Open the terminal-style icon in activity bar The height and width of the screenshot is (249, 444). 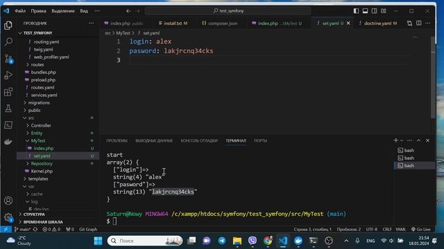click(x=8, y=125)
